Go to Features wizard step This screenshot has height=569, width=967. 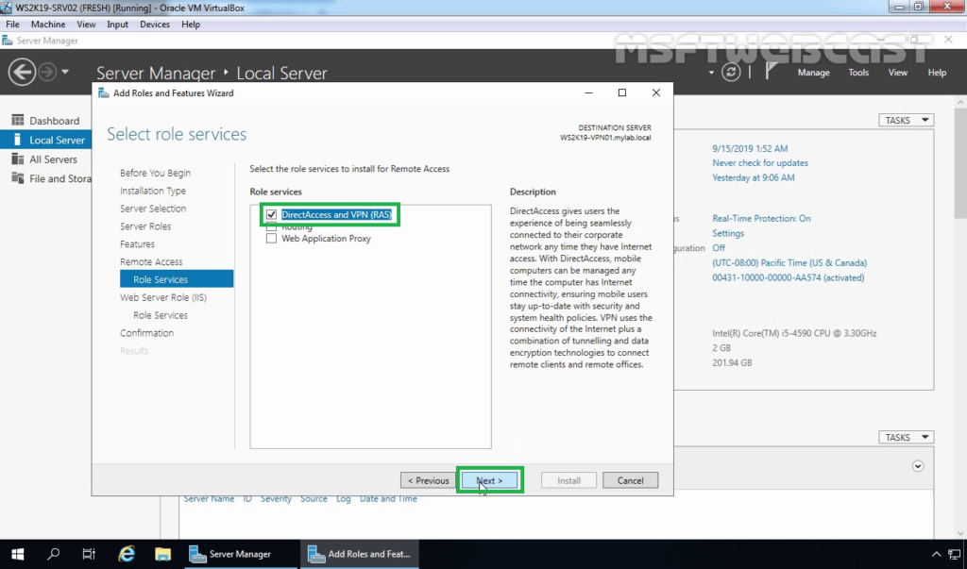pos(138,244)
